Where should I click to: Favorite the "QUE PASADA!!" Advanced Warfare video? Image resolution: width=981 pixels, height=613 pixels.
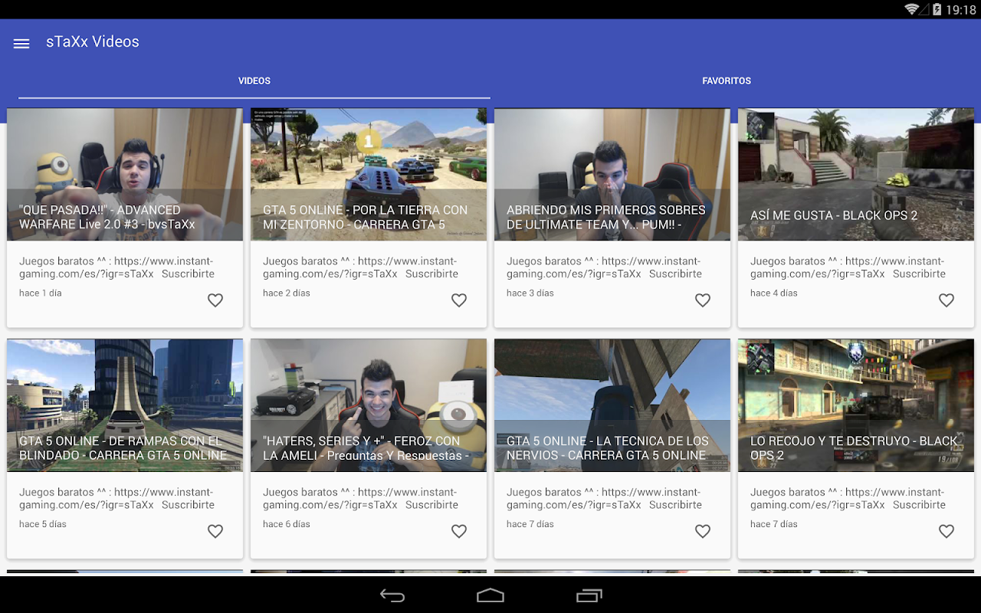215,300
